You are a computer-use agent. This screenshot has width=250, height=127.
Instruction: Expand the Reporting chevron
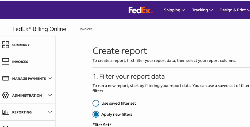50,112
